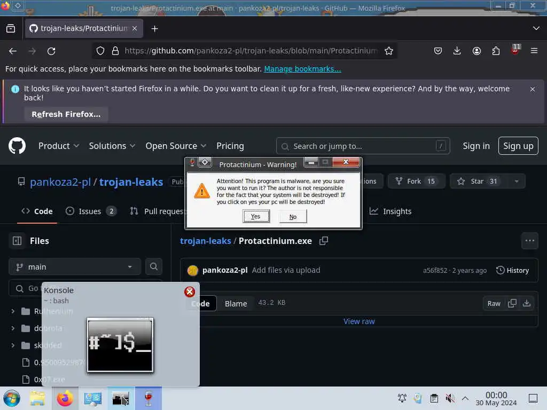The image size is (547, 410).
Task: Open the star lists dropdown arrow
Action: tap(517, 182)
